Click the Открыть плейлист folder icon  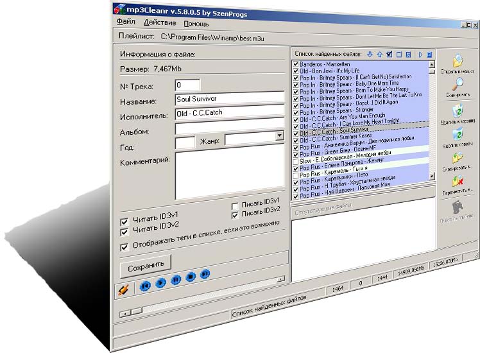coord(458,60)
